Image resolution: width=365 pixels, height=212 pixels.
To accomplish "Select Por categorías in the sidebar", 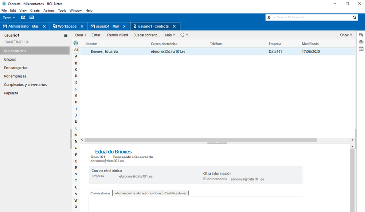I will (x=16, y=68).
